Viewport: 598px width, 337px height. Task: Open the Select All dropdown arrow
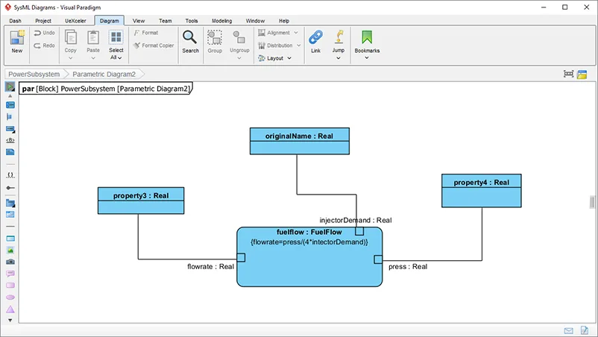click(x=120, y=58)
